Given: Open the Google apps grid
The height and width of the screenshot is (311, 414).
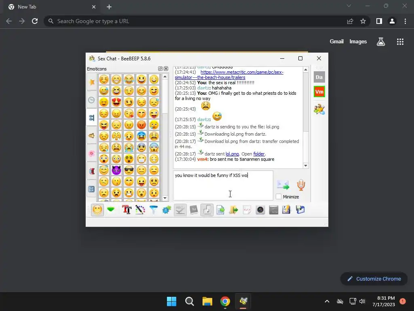Looking at the screenshot, I should coord(400,42).
